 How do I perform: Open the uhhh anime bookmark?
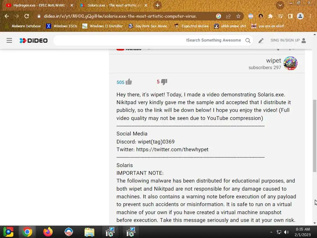tap(230, 26)
